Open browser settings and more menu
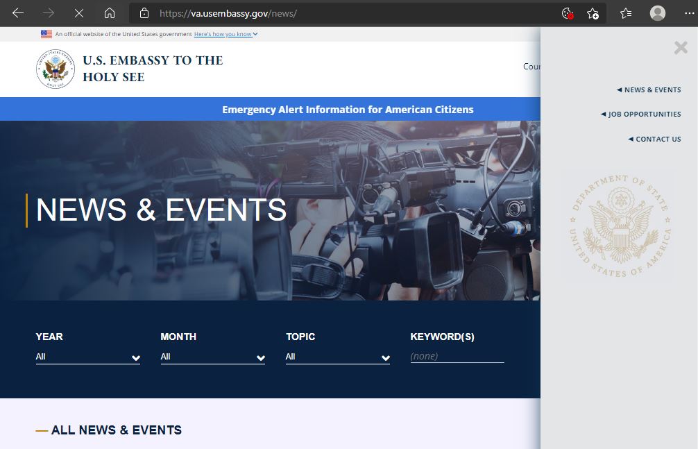Screen dimensions: 698x449 [x=689, y=13]
